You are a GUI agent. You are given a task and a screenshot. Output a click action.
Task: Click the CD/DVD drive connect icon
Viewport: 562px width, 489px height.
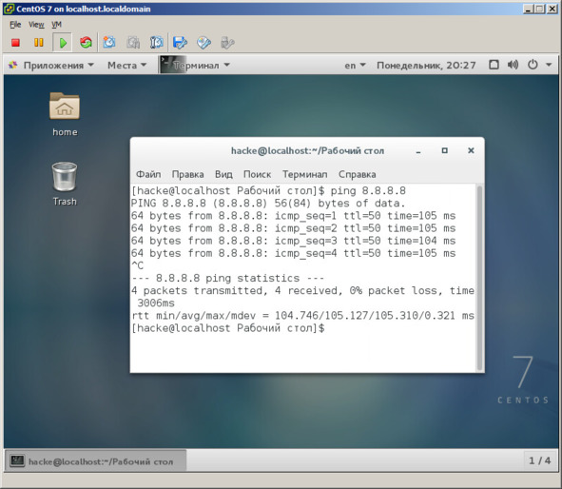click(x=203, y=43)
